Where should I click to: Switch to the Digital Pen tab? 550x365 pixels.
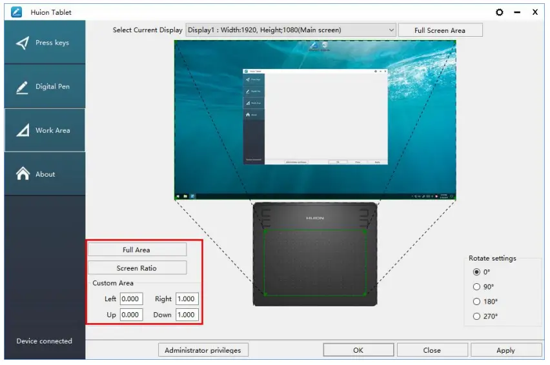click(45, 86)
